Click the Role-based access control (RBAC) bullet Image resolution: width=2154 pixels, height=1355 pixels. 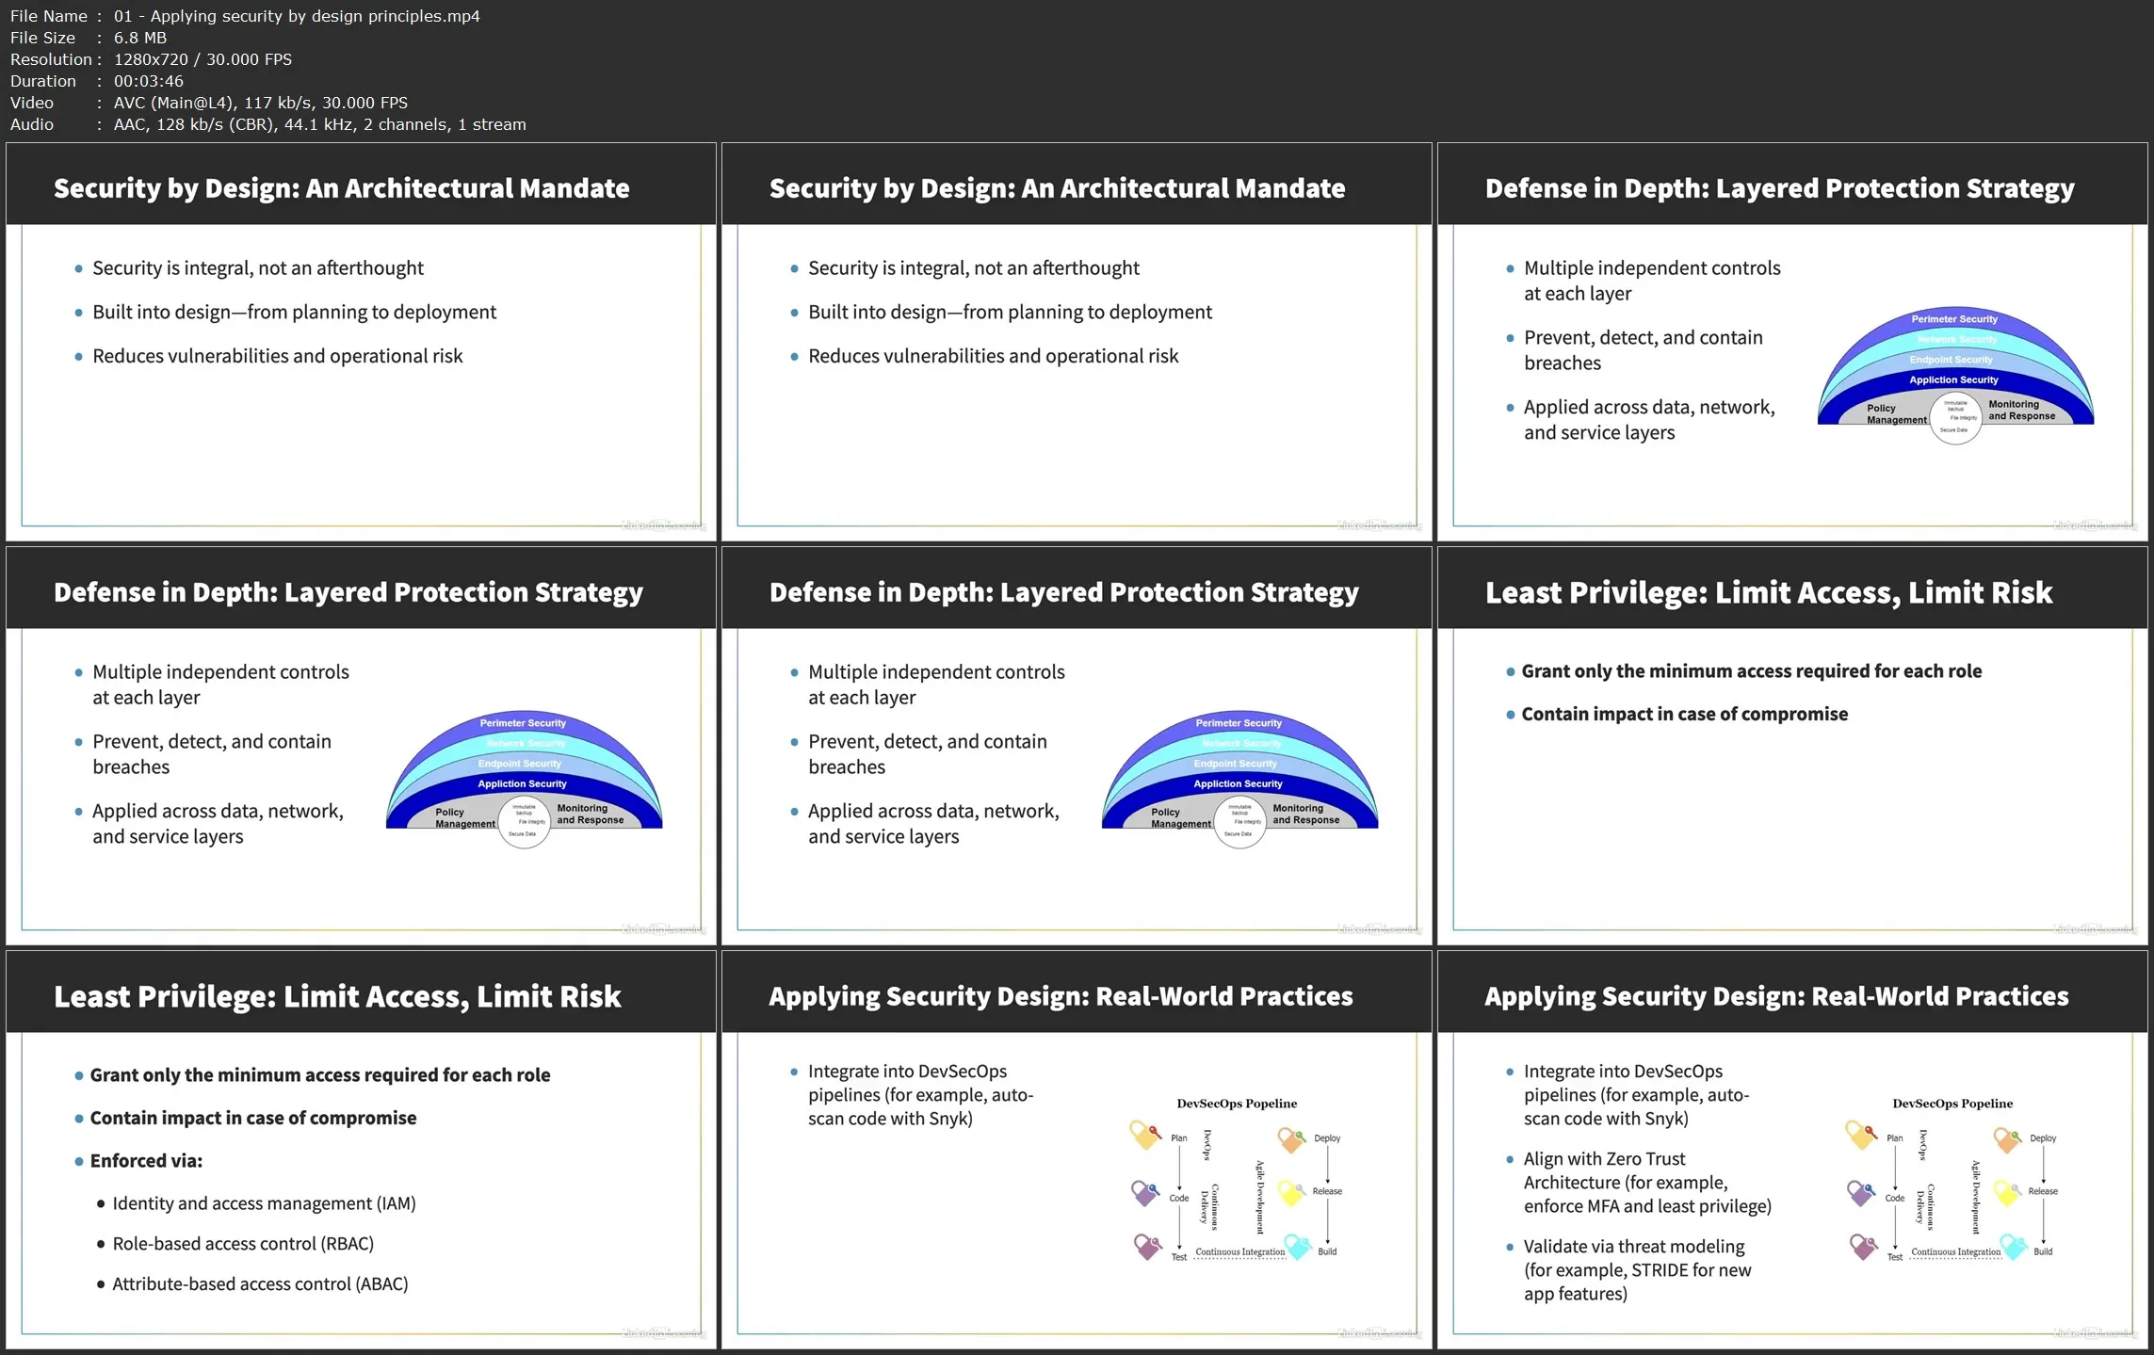pos(243,1244)
